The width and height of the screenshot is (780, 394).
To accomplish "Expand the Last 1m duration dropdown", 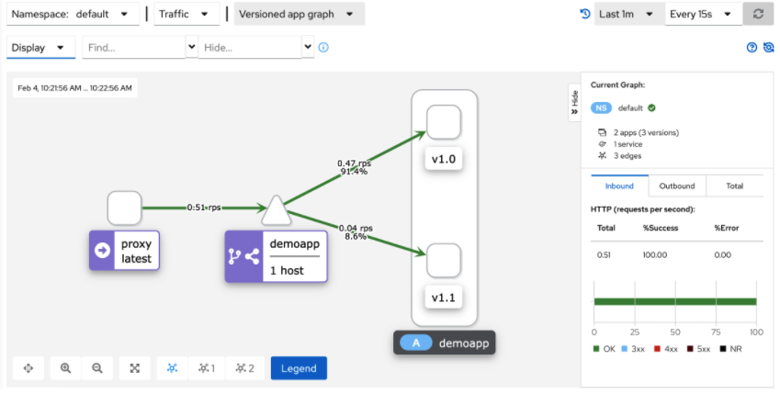I will coord(628,14).
